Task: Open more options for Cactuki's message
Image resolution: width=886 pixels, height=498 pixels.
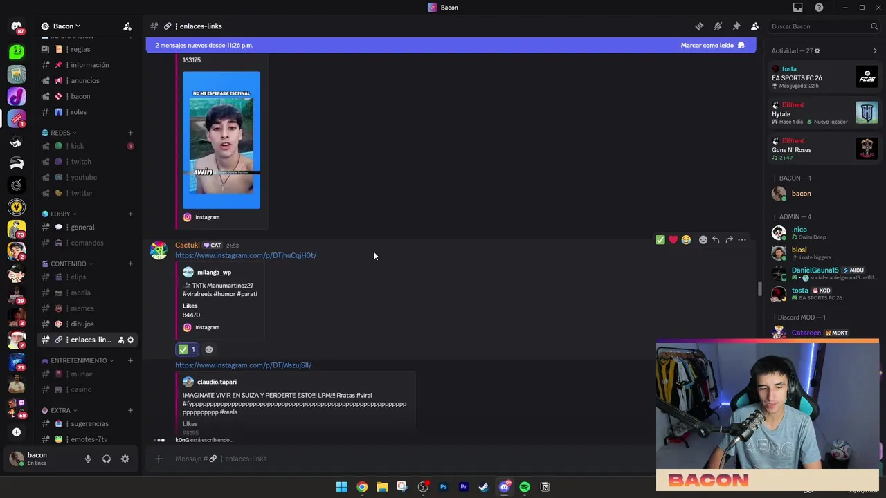Action: click(x=742, y=240)
